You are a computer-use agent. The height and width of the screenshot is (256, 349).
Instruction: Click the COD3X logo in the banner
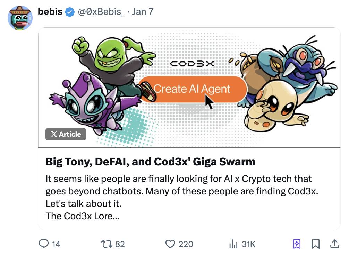(193, 64)
